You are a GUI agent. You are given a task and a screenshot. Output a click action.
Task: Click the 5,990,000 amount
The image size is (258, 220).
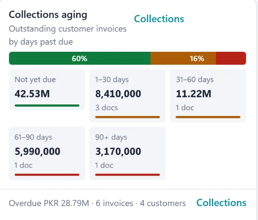tap(37, 151)
